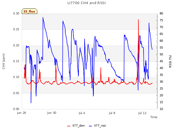Click the chart title LI7700 CH4 and RSSI
Viewport: 174px width, 131px height.
pos(86,3)
